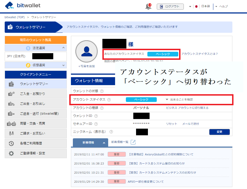Open ご請求・お支払い menu item
Screen dimensions: 247x189
(x=36, y=134)
